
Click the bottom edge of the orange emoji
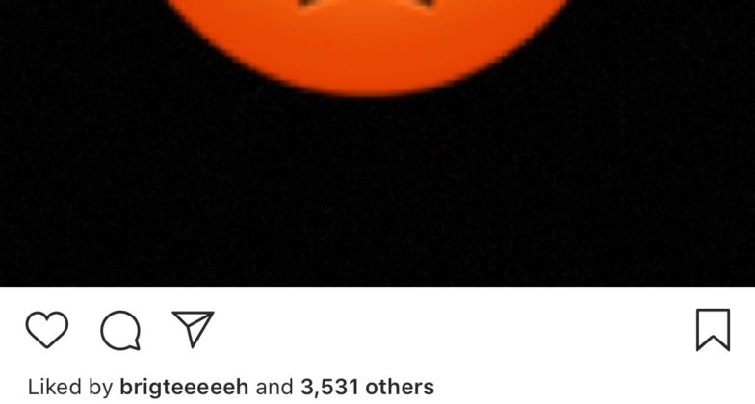click(368, 92)
